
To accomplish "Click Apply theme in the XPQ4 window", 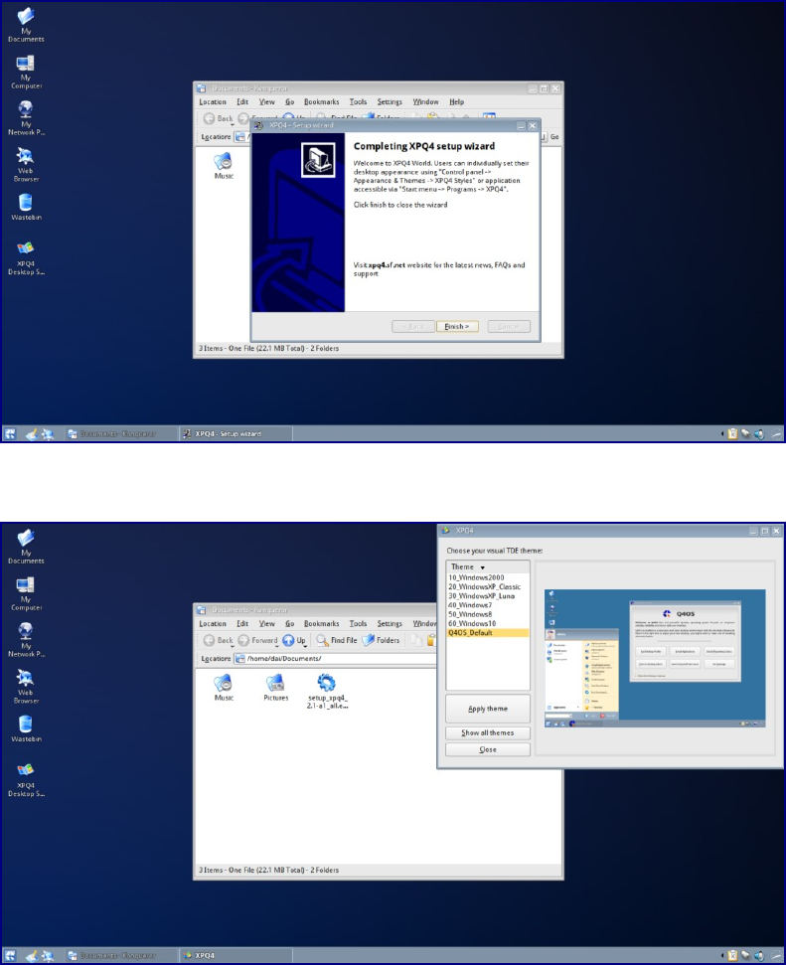I will point(488,709).
